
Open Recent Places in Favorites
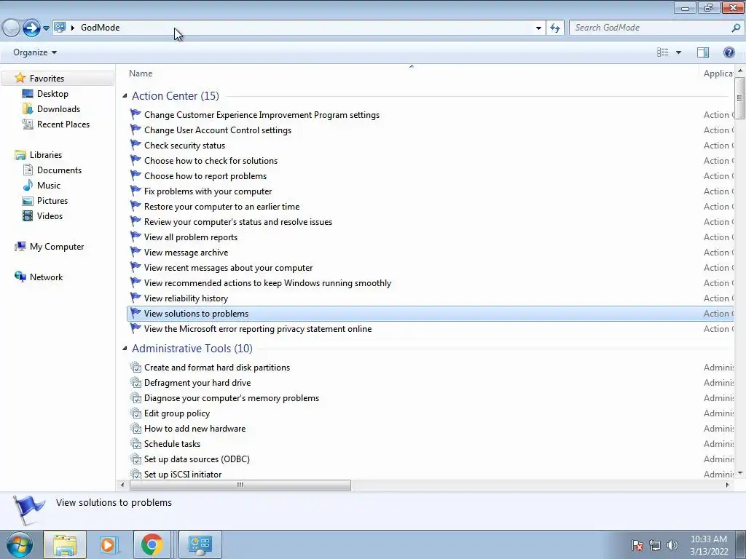[x=63, y=124]
